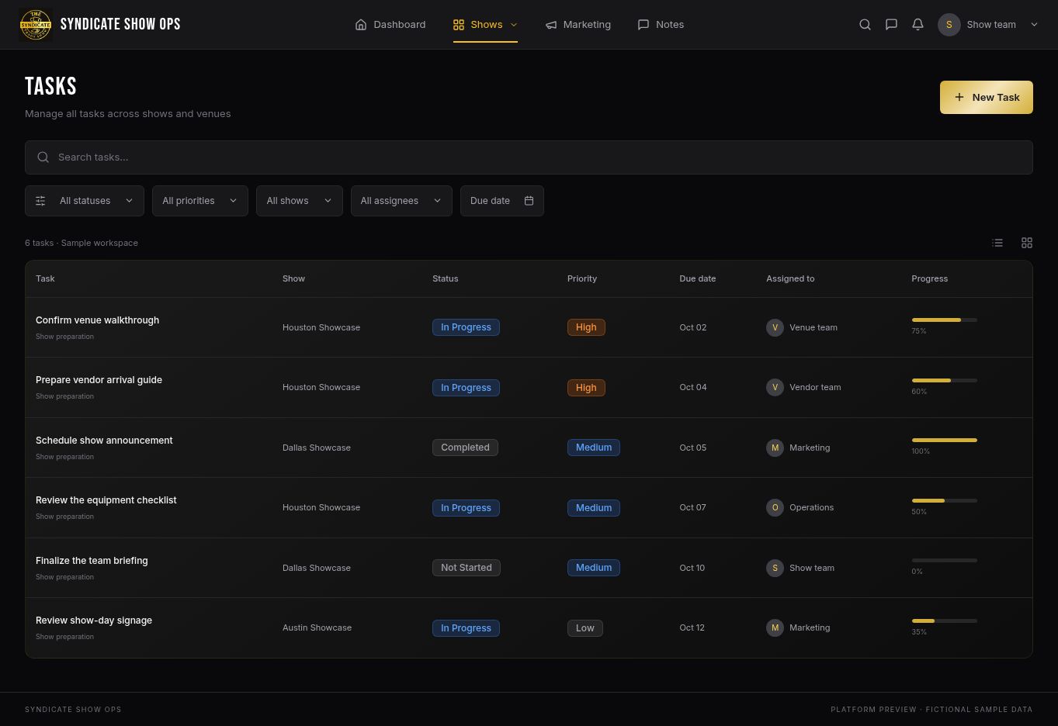The height and width of the screenshot is (726, 1058).
Task: Click the Oct 04 due date cell
Action: pyautogui.click(x=693, y=387)
